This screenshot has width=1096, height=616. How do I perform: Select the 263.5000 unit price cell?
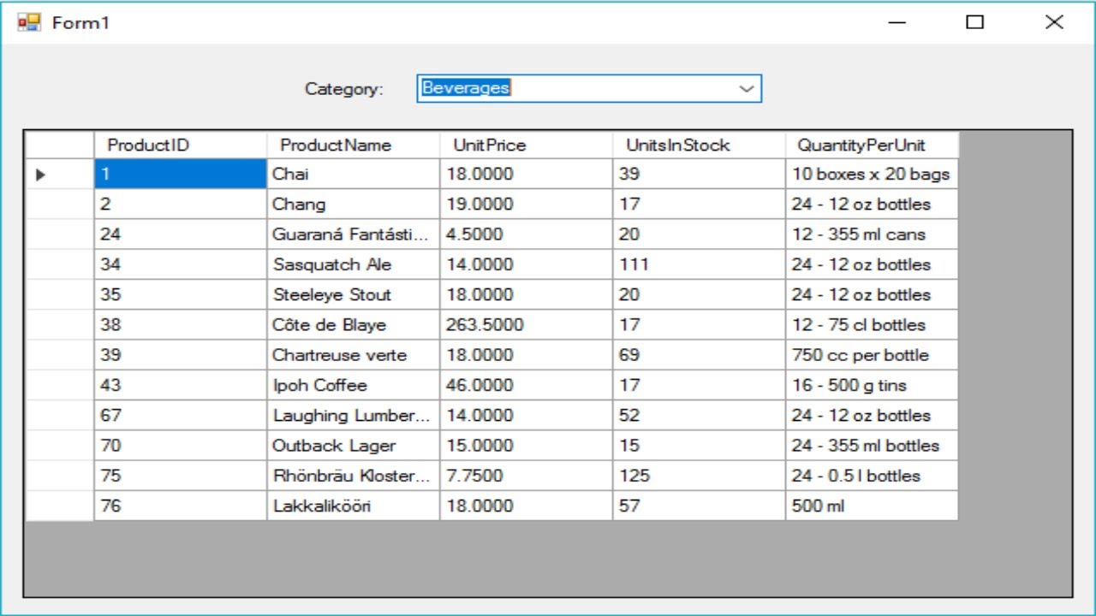(x=527, y=325)
